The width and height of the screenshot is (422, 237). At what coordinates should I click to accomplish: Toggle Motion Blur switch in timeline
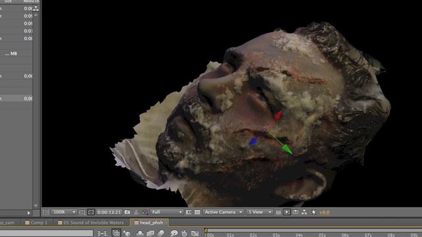(161, 234)
